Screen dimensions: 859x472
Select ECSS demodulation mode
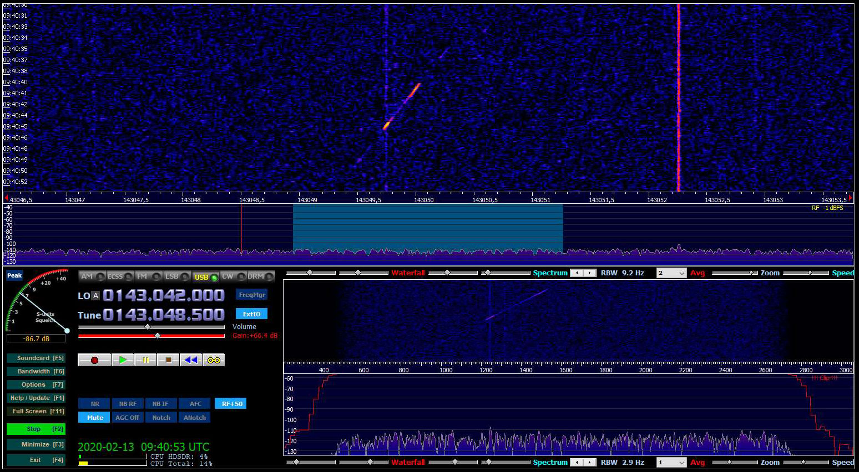[120, 276]
